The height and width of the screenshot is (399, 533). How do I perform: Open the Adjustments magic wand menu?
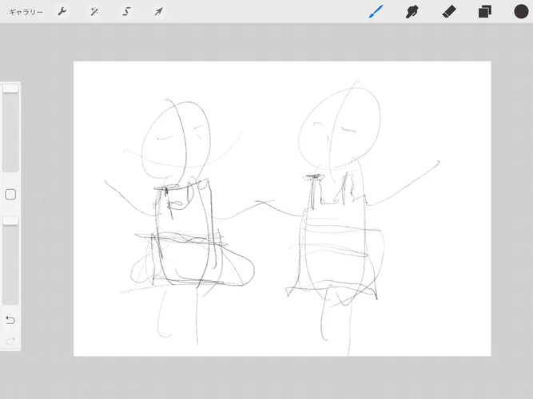(94, 12)
